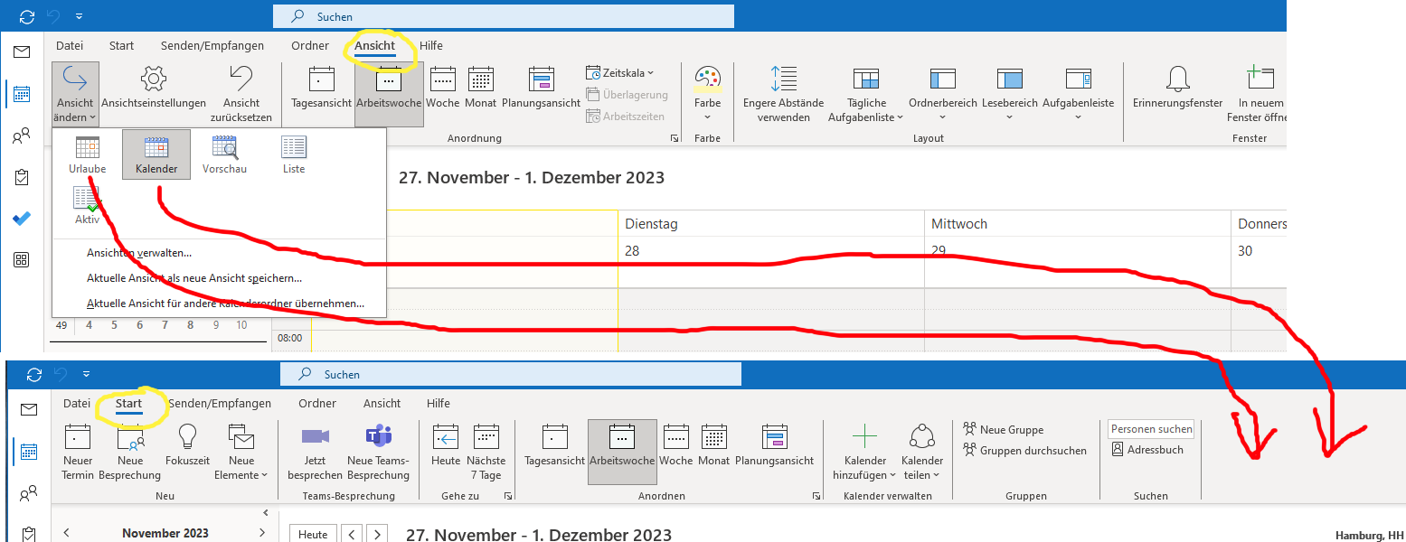Click Neue Besprechung icon
The image size is (1406, 542).
point(129,452)
